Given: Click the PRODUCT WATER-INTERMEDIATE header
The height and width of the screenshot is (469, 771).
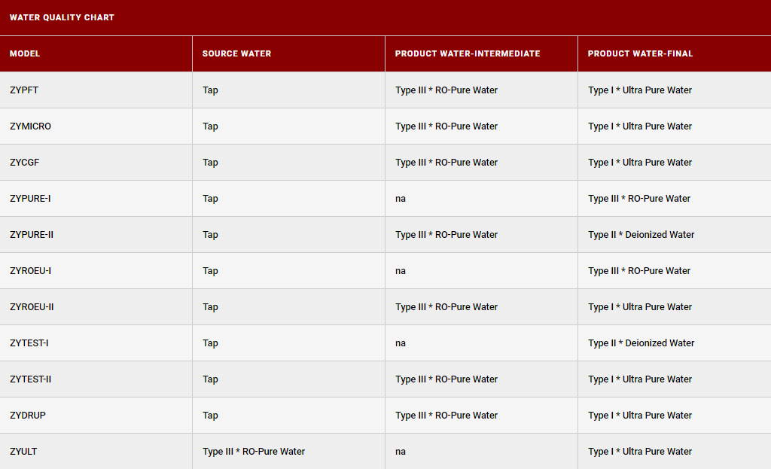Looking at the screenshot, I should coord(467,53).
